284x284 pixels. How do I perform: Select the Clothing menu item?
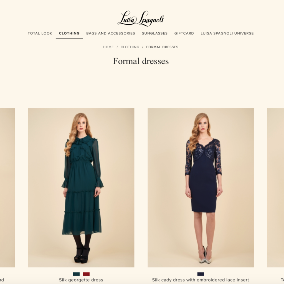tap(69, 33)
